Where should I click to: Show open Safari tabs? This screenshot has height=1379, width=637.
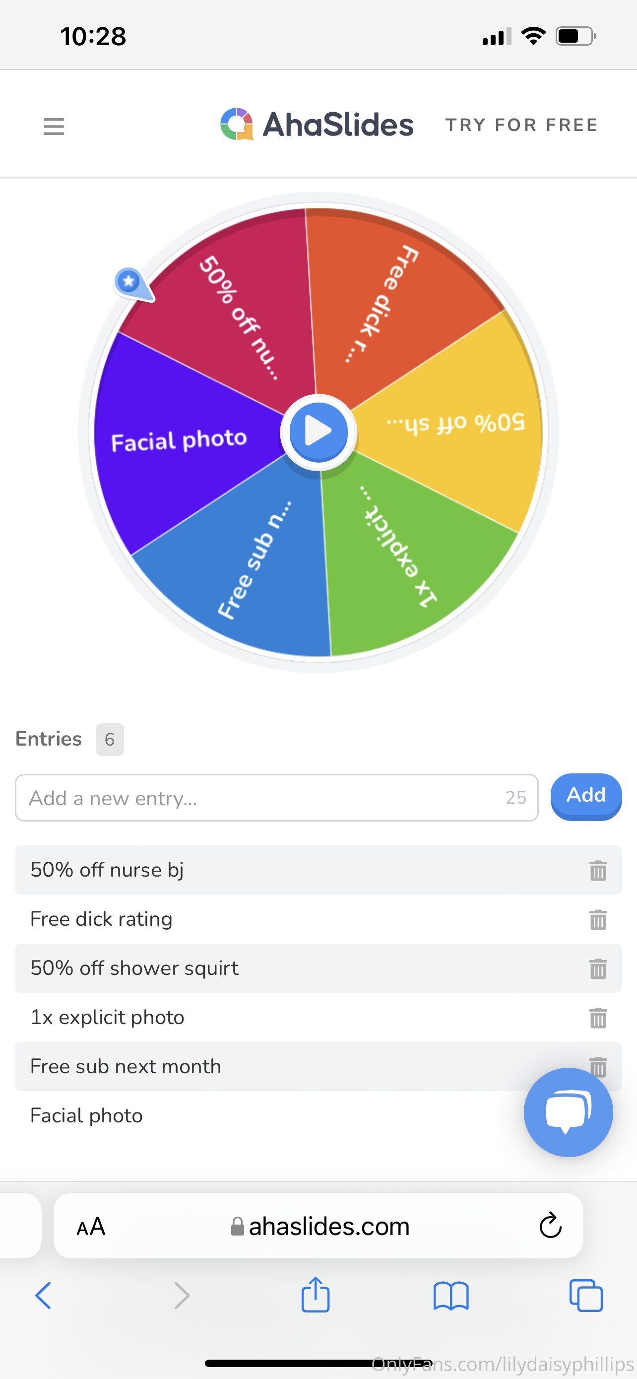tap(586, 1296)
